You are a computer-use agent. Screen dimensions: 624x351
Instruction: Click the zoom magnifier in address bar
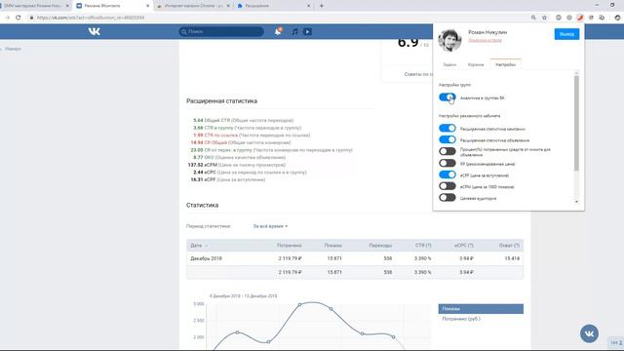[x=533, y=18]
